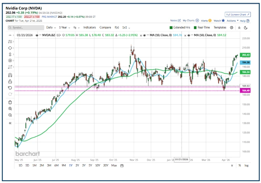Screen dimensions: 261x183
Task: Collapse the left drawing toolbar
Action: click(x=10, y=123)
